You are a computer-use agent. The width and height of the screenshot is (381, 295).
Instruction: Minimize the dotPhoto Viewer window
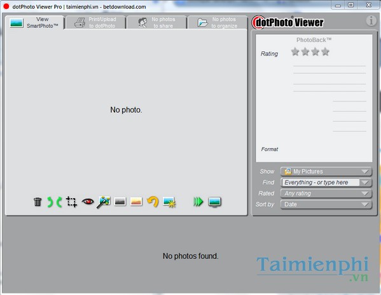[338, 5]
